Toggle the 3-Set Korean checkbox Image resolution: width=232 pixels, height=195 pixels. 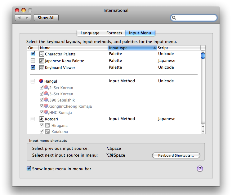pos(42,93)
